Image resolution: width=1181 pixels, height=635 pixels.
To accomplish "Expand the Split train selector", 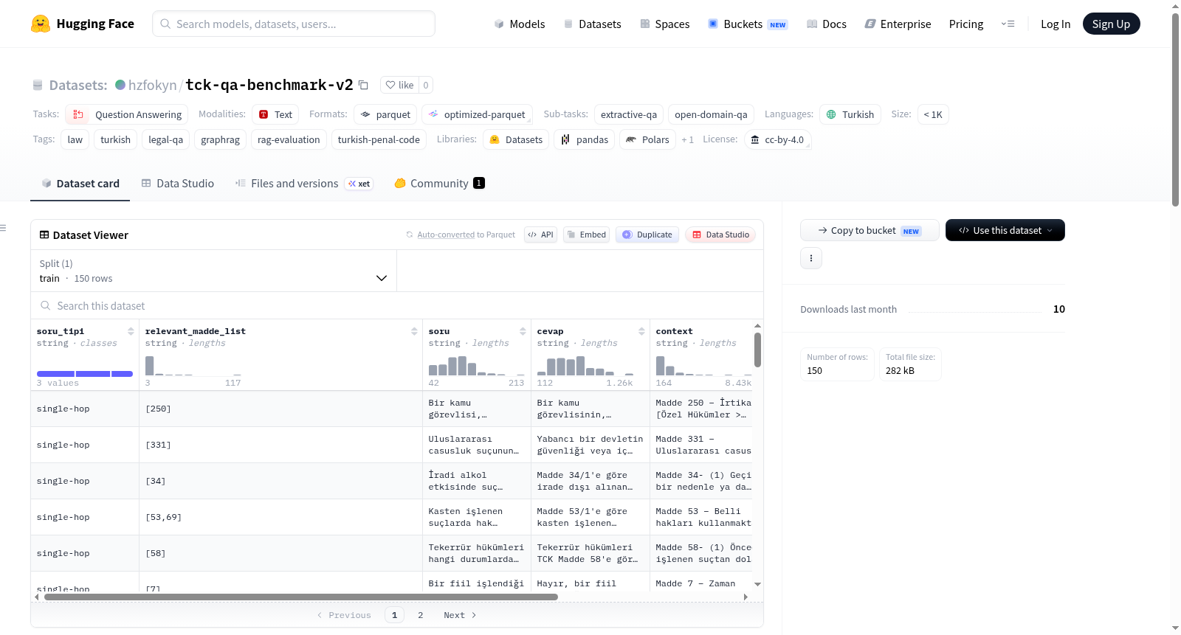I will coord(213,271).
